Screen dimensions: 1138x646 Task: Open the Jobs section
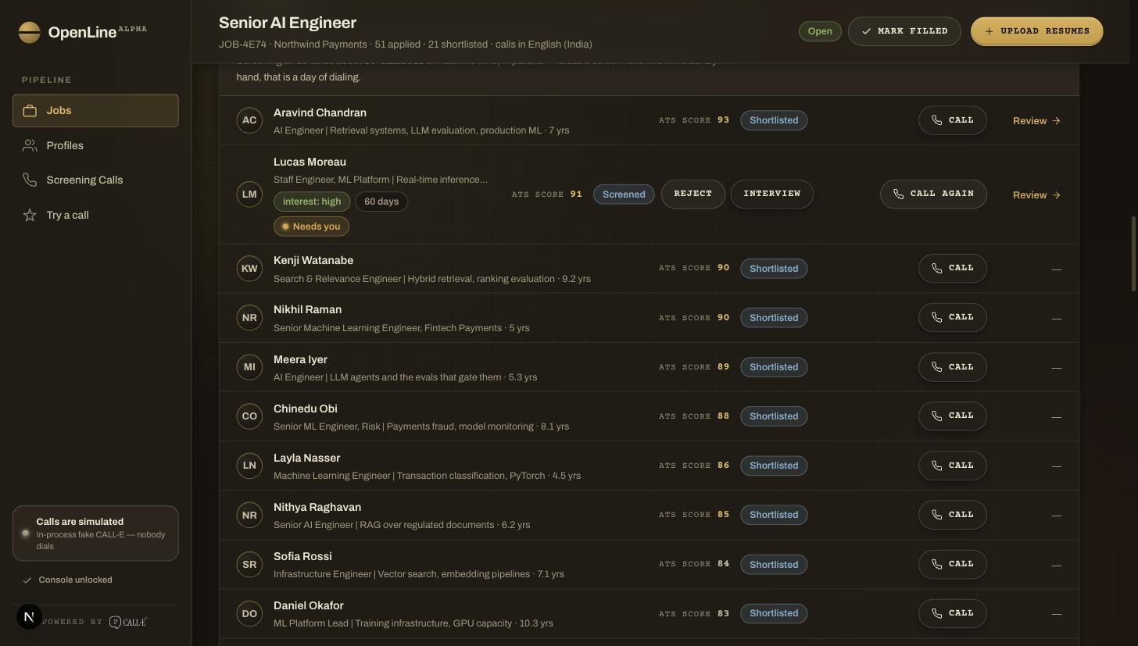[x=95, y=111]
